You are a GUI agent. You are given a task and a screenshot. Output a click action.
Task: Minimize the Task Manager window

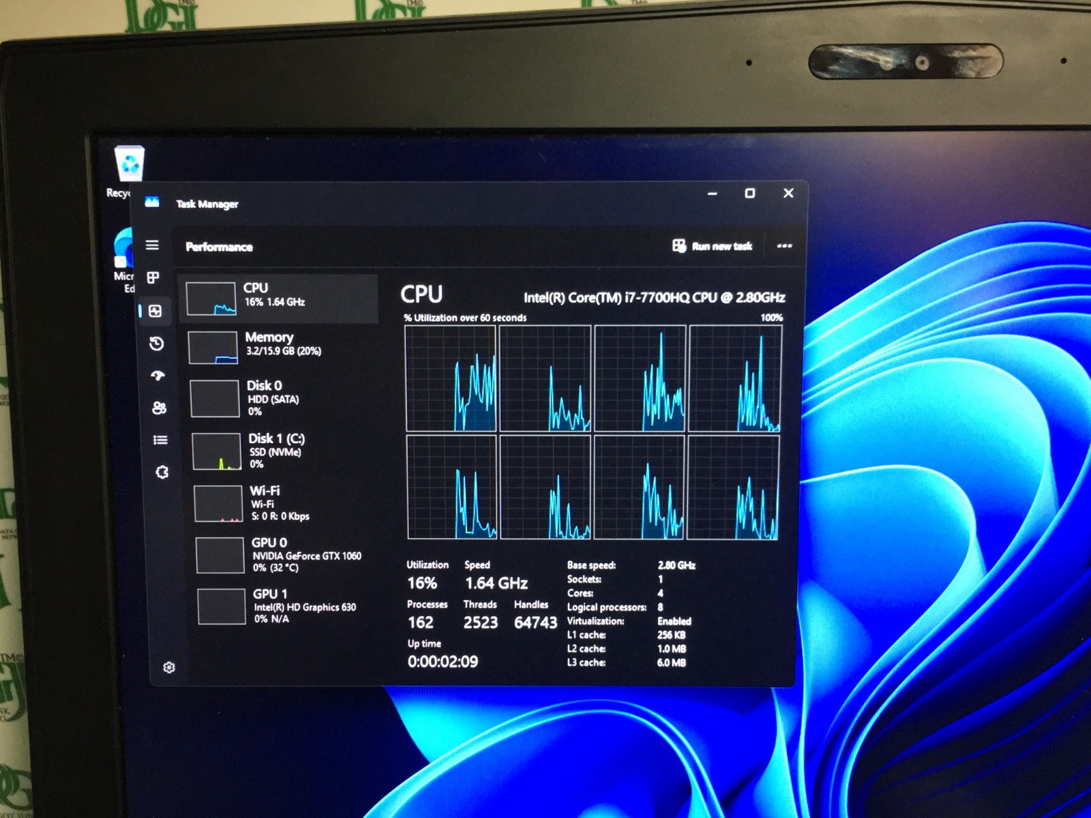[713, 194]
